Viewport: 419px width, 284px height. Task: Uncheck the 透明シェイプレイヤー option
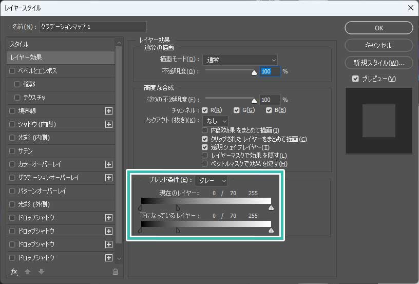click(205, 147)
